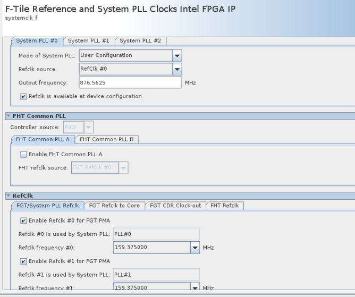
Task: Collapse the RefClk section
Action: pos(8,196)
